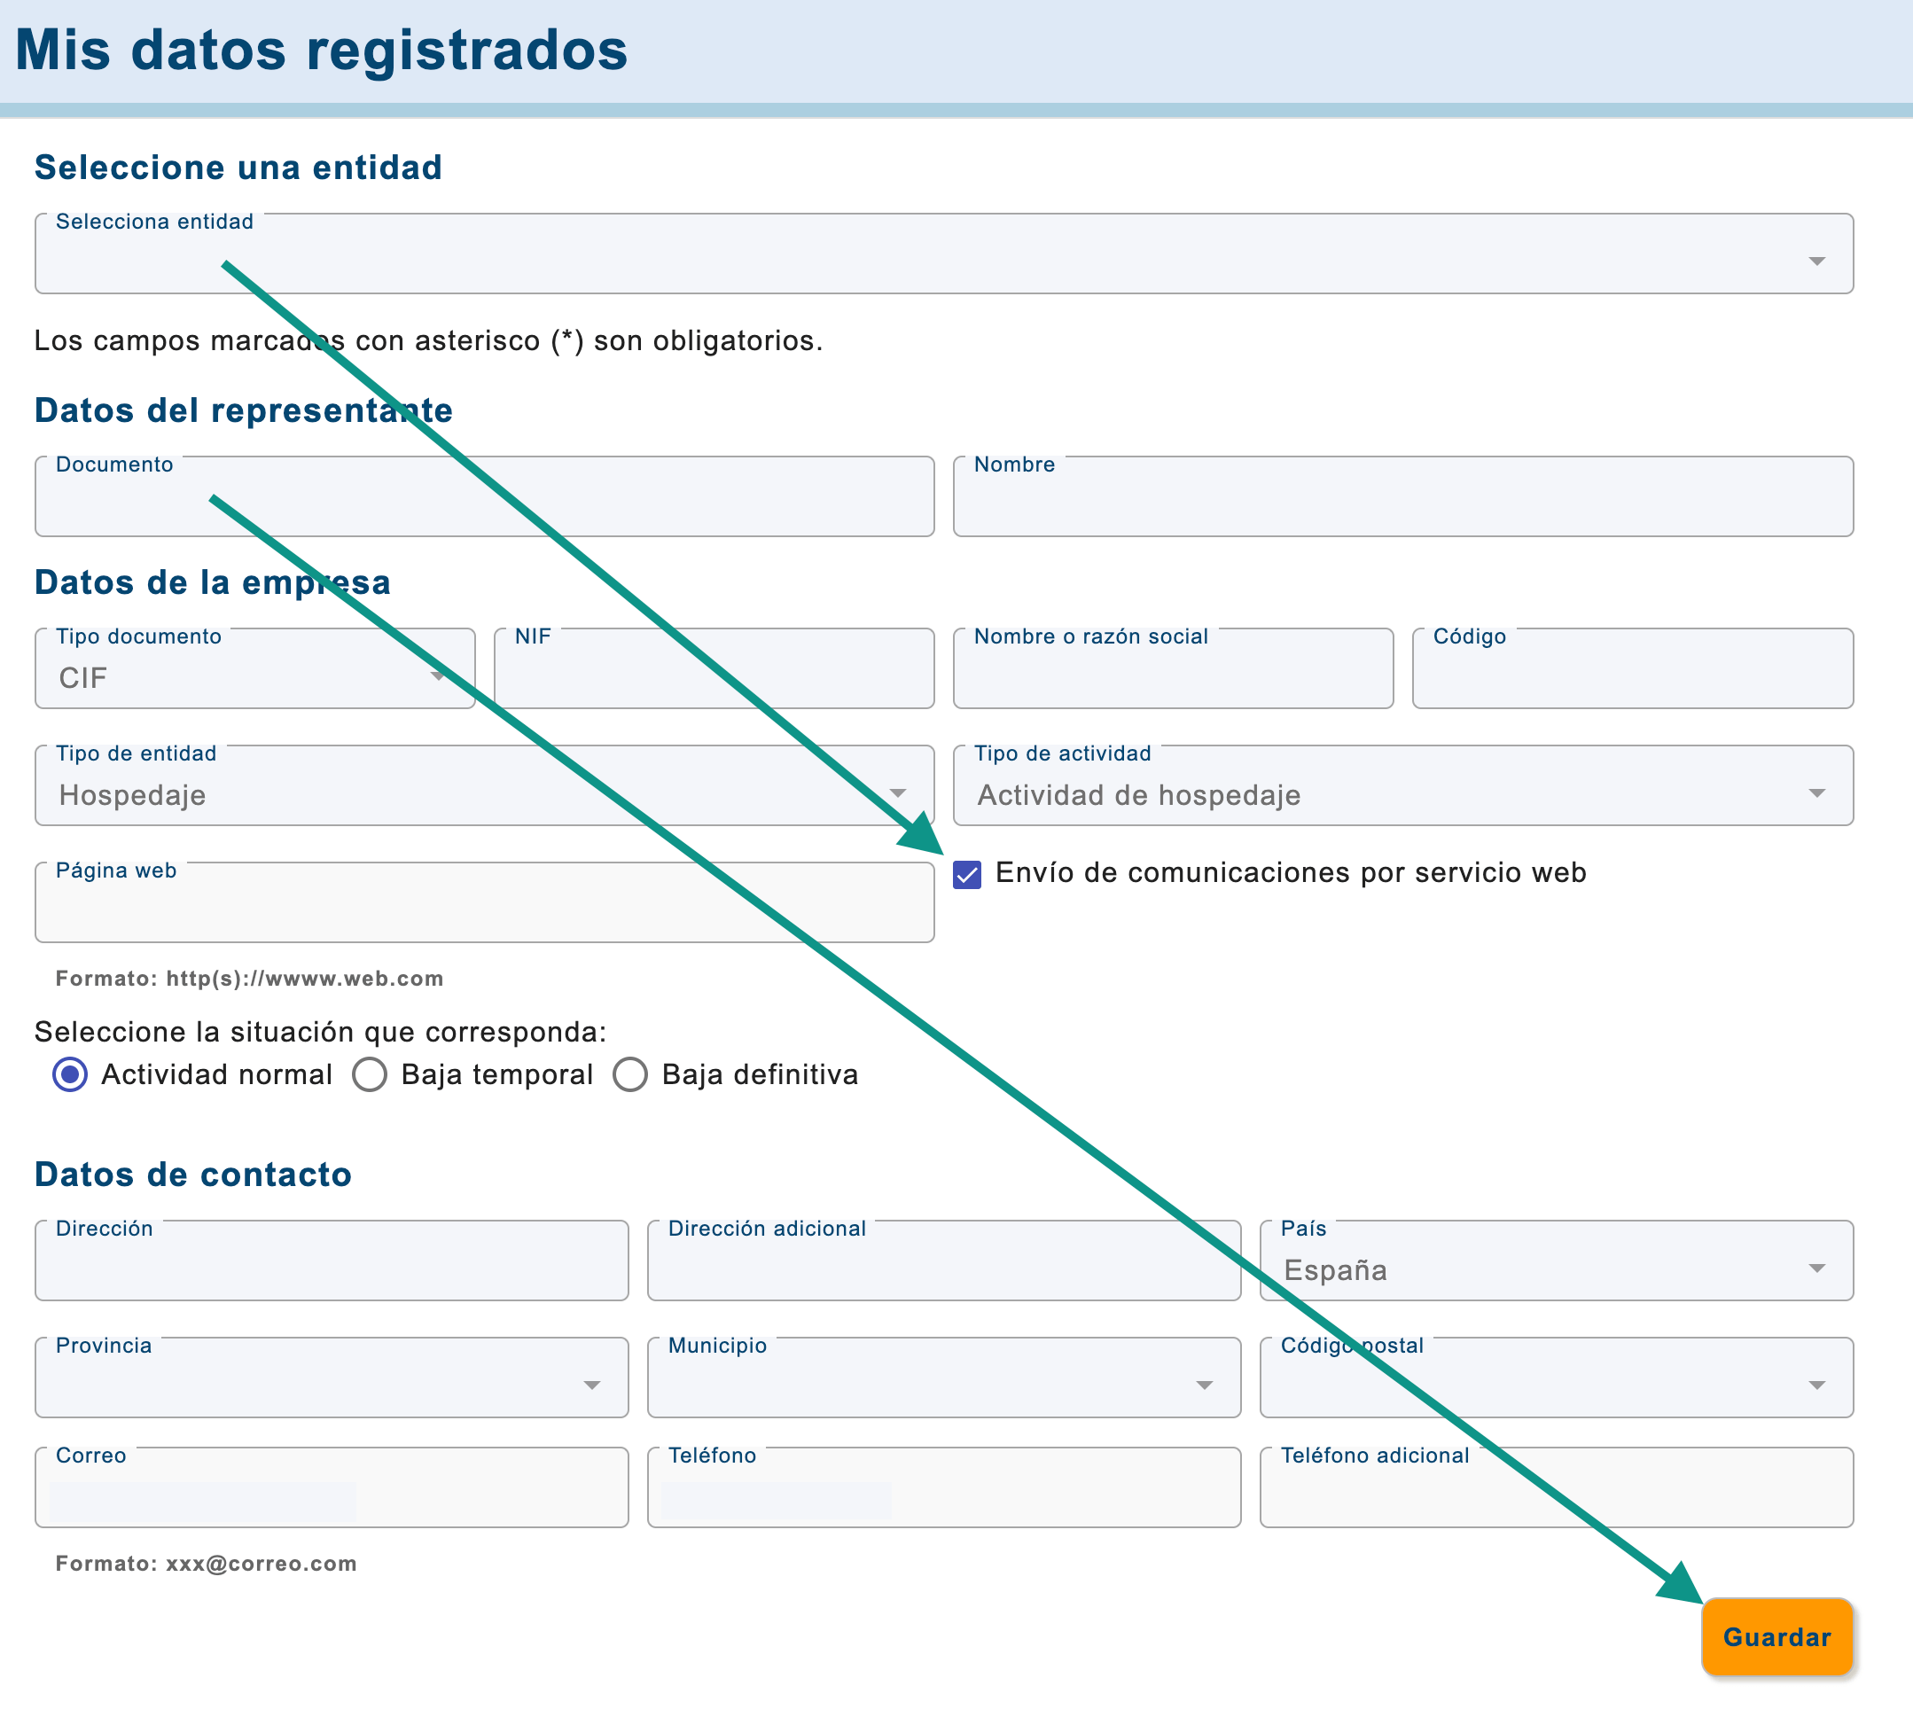Expand the Tipo de actividad dropdown
This screenshot has height=1725, width=1913.
[x=1403, y=785]
